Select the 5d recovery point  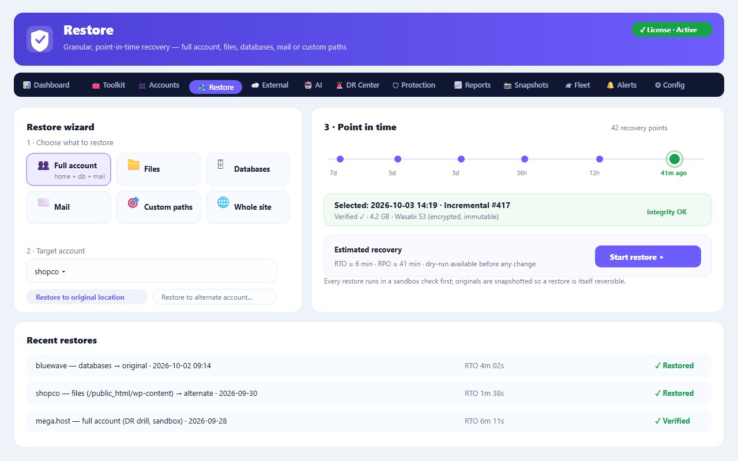(x=398, y=159)
